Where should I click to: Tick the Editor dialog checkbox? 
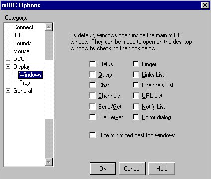[136, 117]
